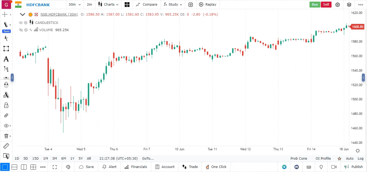Open the Study indicators dropdown

pyautogui.click(x=173, y=5)
